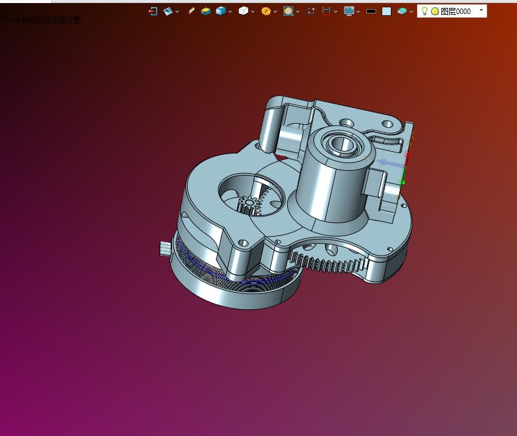Click the exit icon with red arrow
The height and width of the screenshot is (436, 517).
click(153, 12)
